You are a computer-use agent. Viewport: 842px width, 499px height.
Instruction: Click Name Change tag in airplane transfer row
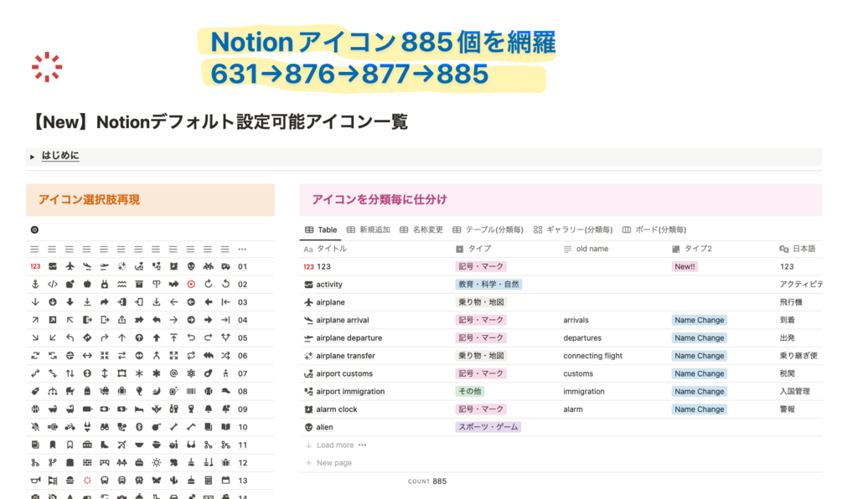click(x=700, y=356)
